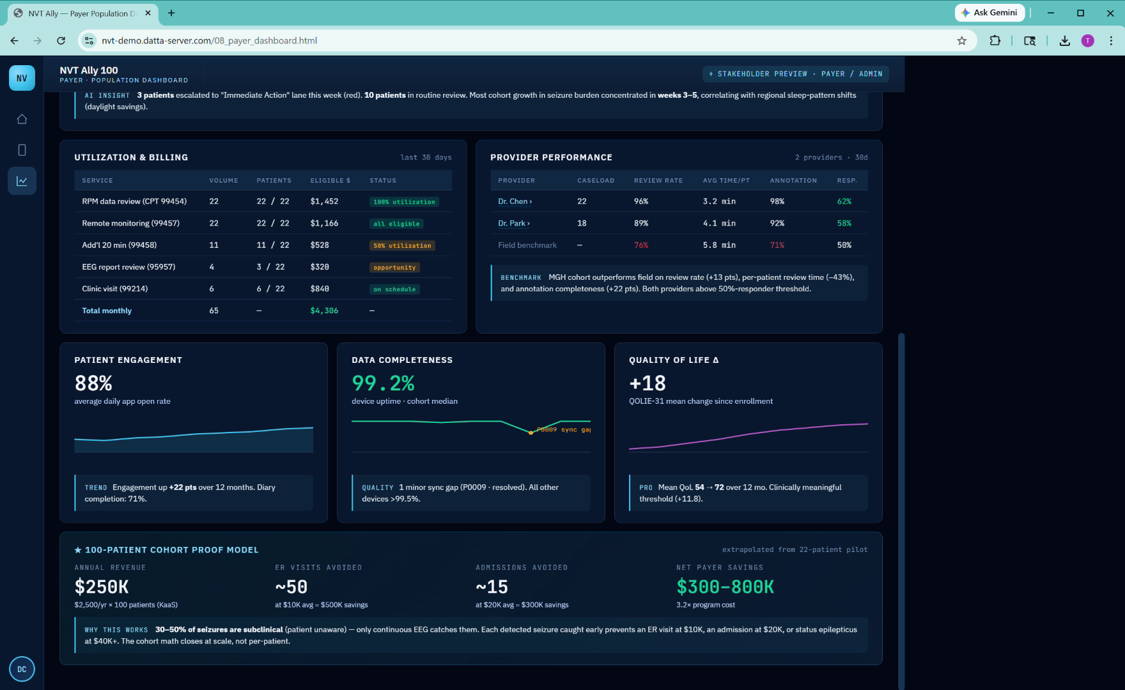Screen dimensions: 1125x690
Task: Click the patient engagement trend chart
Action: (194, 440)
